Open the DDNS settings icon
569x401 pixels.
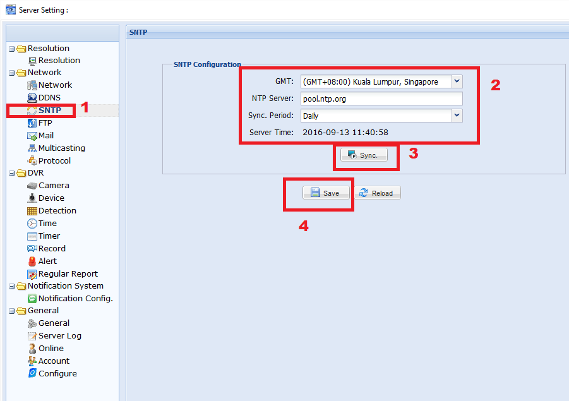(32, 98)
